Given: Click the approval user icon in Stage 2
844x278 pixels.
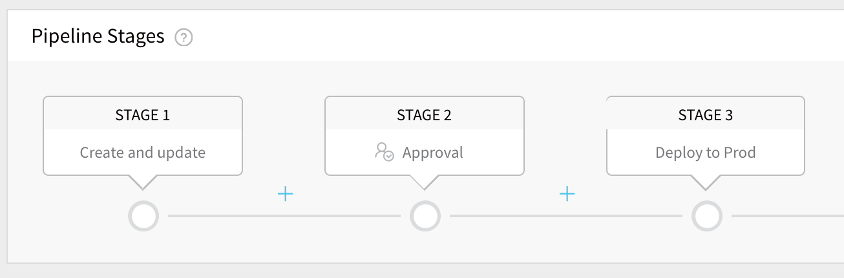Looking at the screenshot, I should click(384, 153).
